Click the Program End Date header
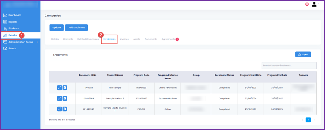 tap(277, 75)
